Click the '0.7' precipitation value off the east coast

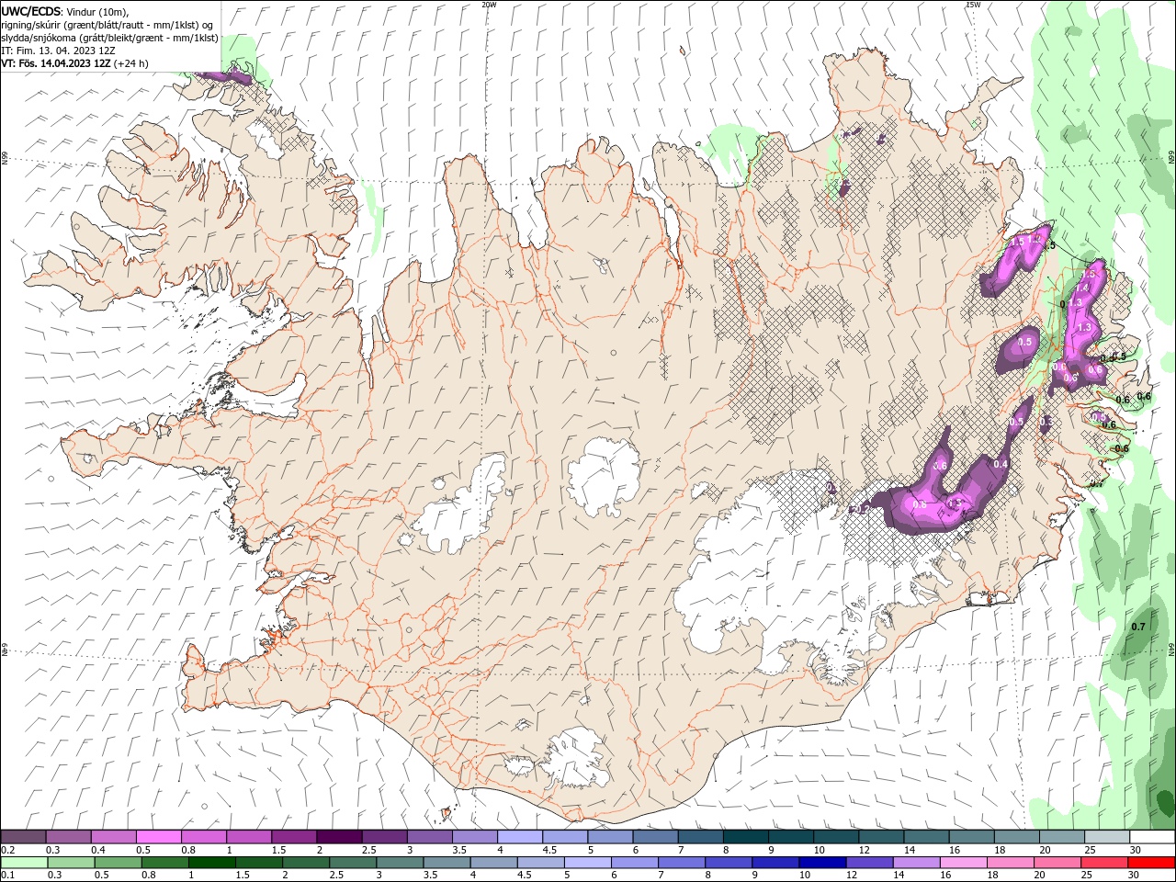[x=1138, y=627]
